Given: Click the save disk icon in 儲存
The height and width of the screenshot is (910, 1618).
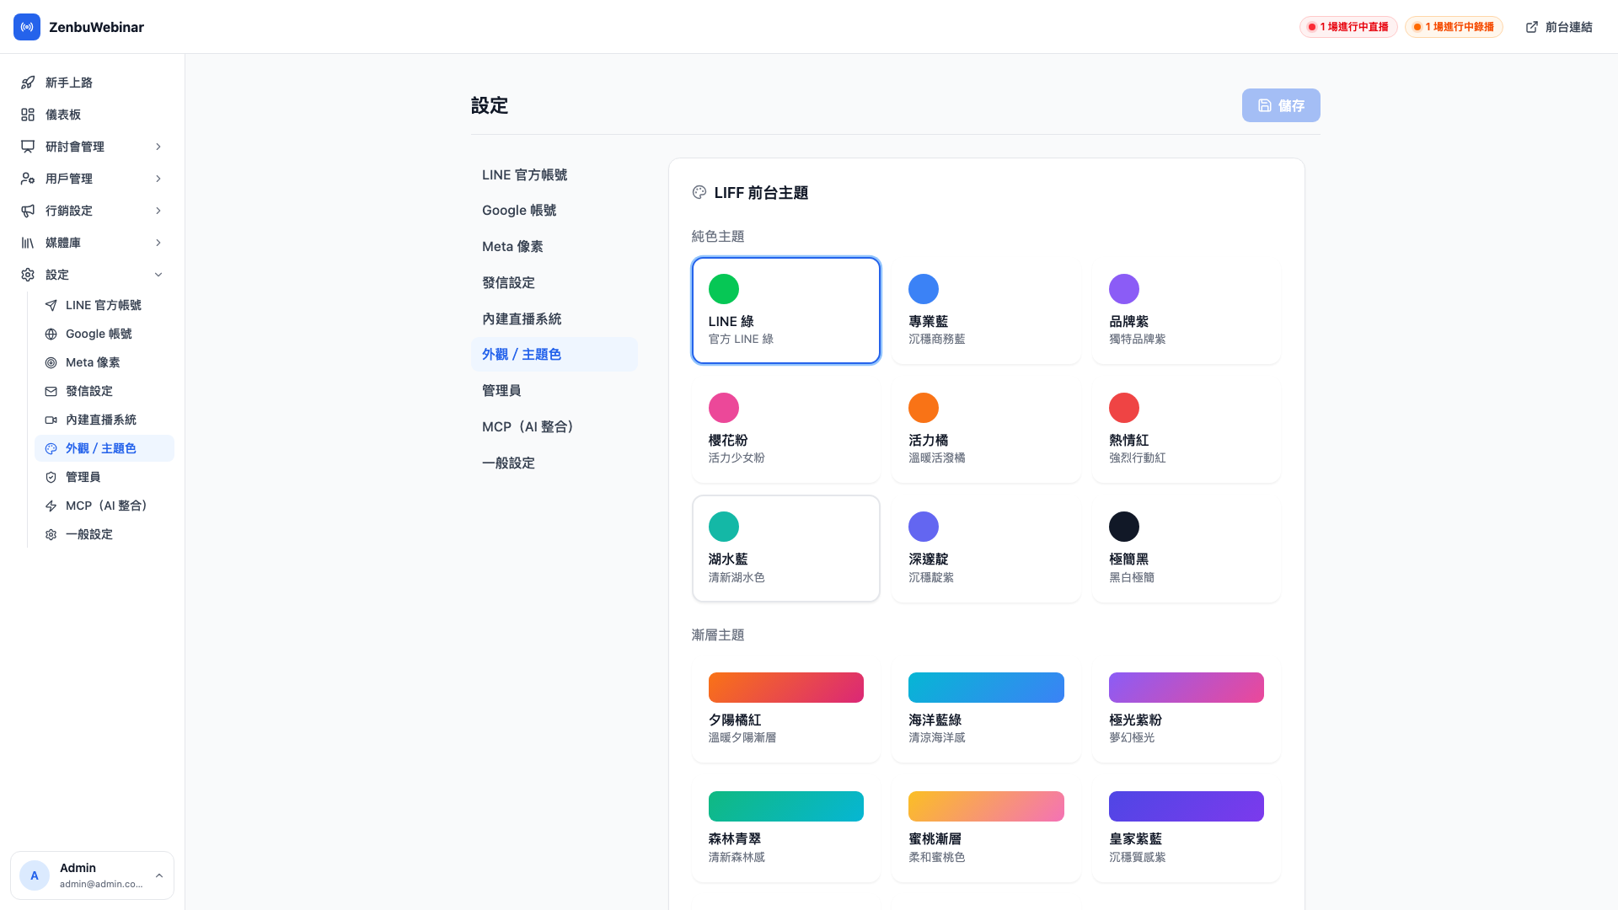Looking at the screenshot, I should tap(1265, 105).
